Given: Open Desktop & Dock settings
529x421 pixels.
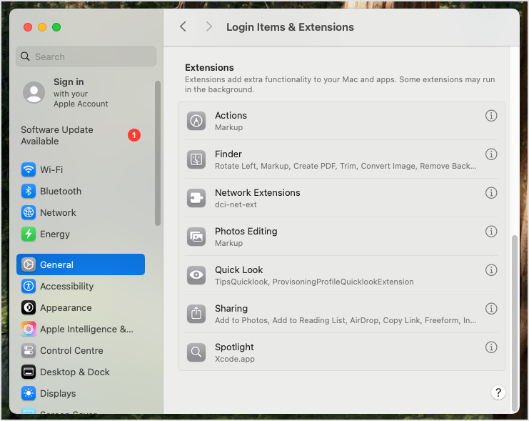Looking at the screenshot, I should tap(81, 372).
